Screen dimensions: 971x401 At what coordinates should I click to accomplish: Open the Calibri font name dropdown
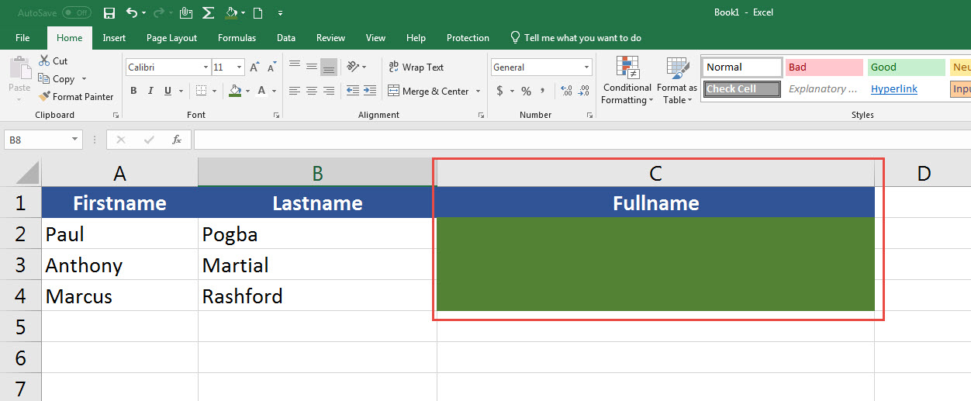pos(206,67)
